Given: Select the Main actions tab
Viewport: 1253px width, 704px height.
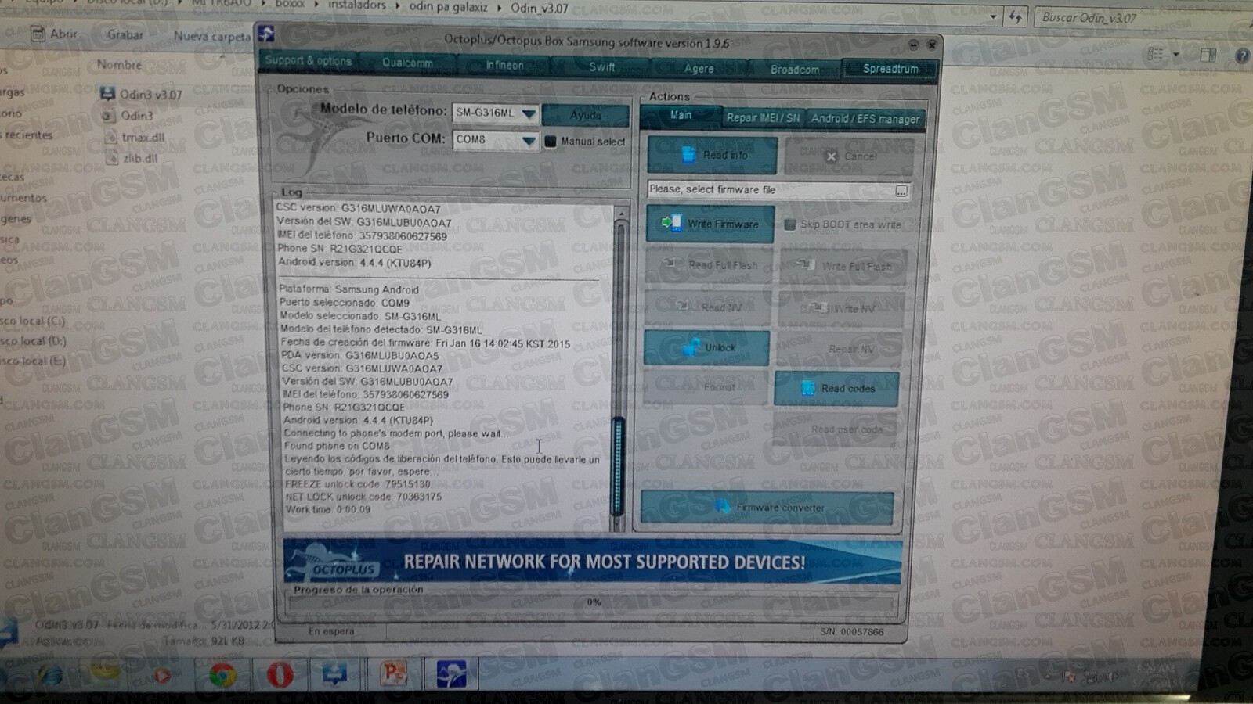Looking at the screenshot, I should click(x=681, y=115).
